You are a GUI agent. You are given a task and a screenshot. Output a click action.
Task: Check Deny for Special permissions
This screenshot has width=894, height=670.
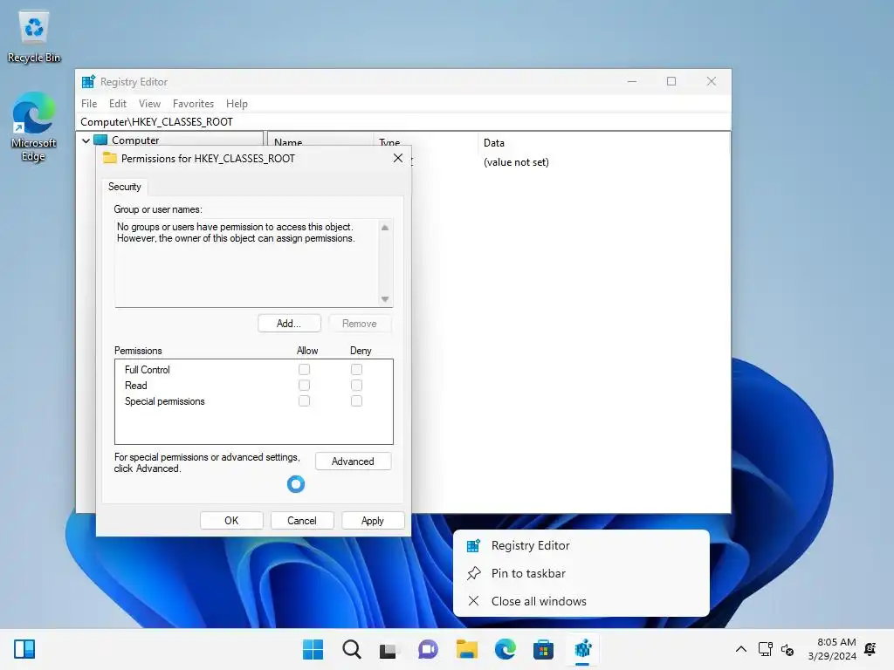356,401
